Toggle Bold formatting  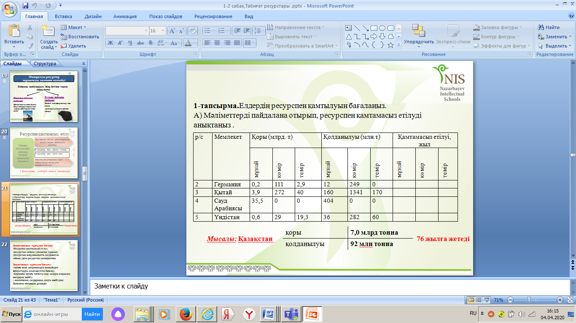click(x=110, y=43)
